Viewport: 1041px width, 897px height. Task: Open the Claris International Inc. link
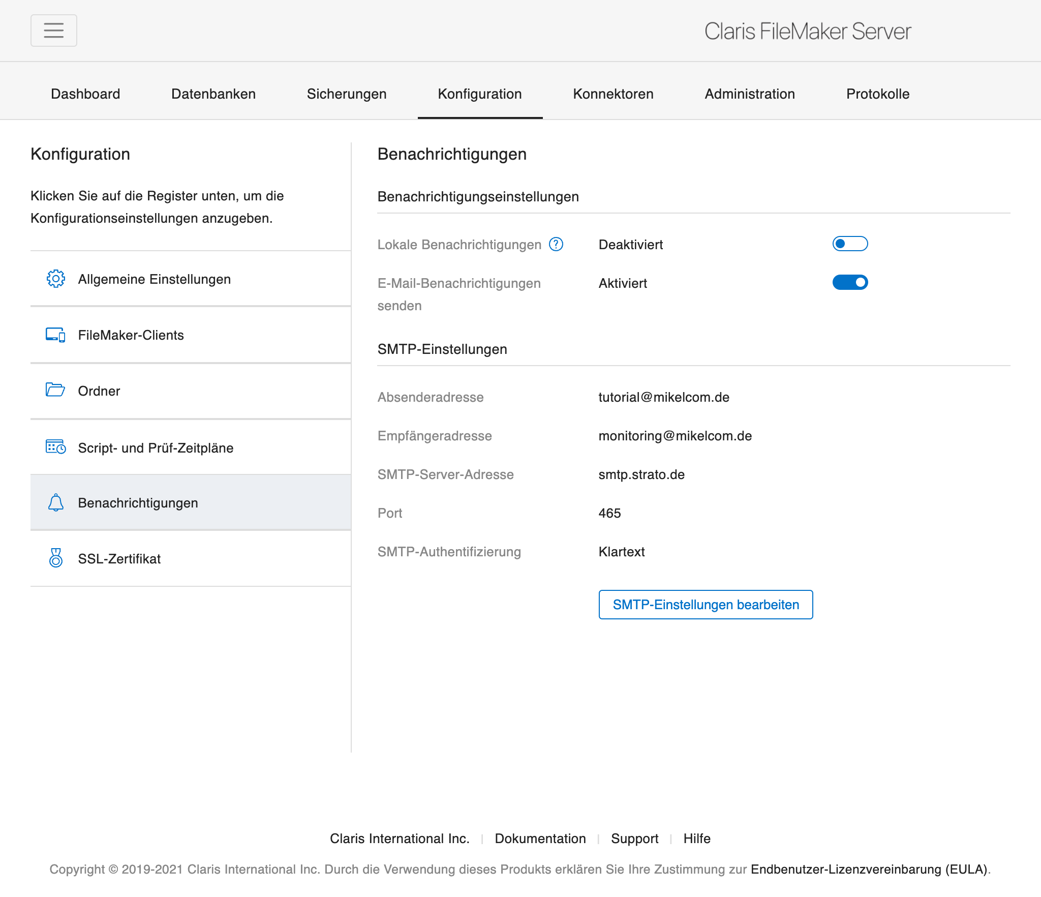(x=400, y=839)
